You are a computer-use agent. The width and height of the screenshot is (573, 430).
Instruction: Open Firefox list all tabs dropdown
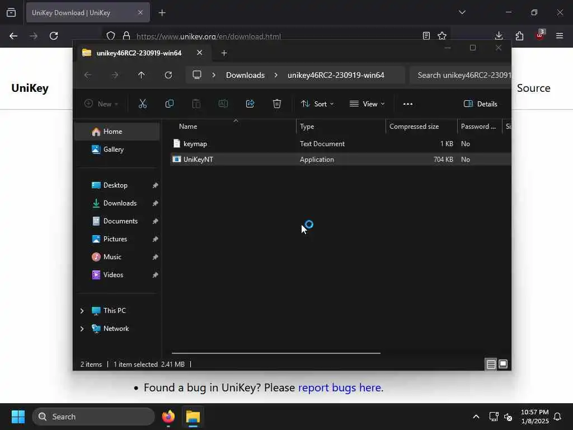(x=462, y=12)
